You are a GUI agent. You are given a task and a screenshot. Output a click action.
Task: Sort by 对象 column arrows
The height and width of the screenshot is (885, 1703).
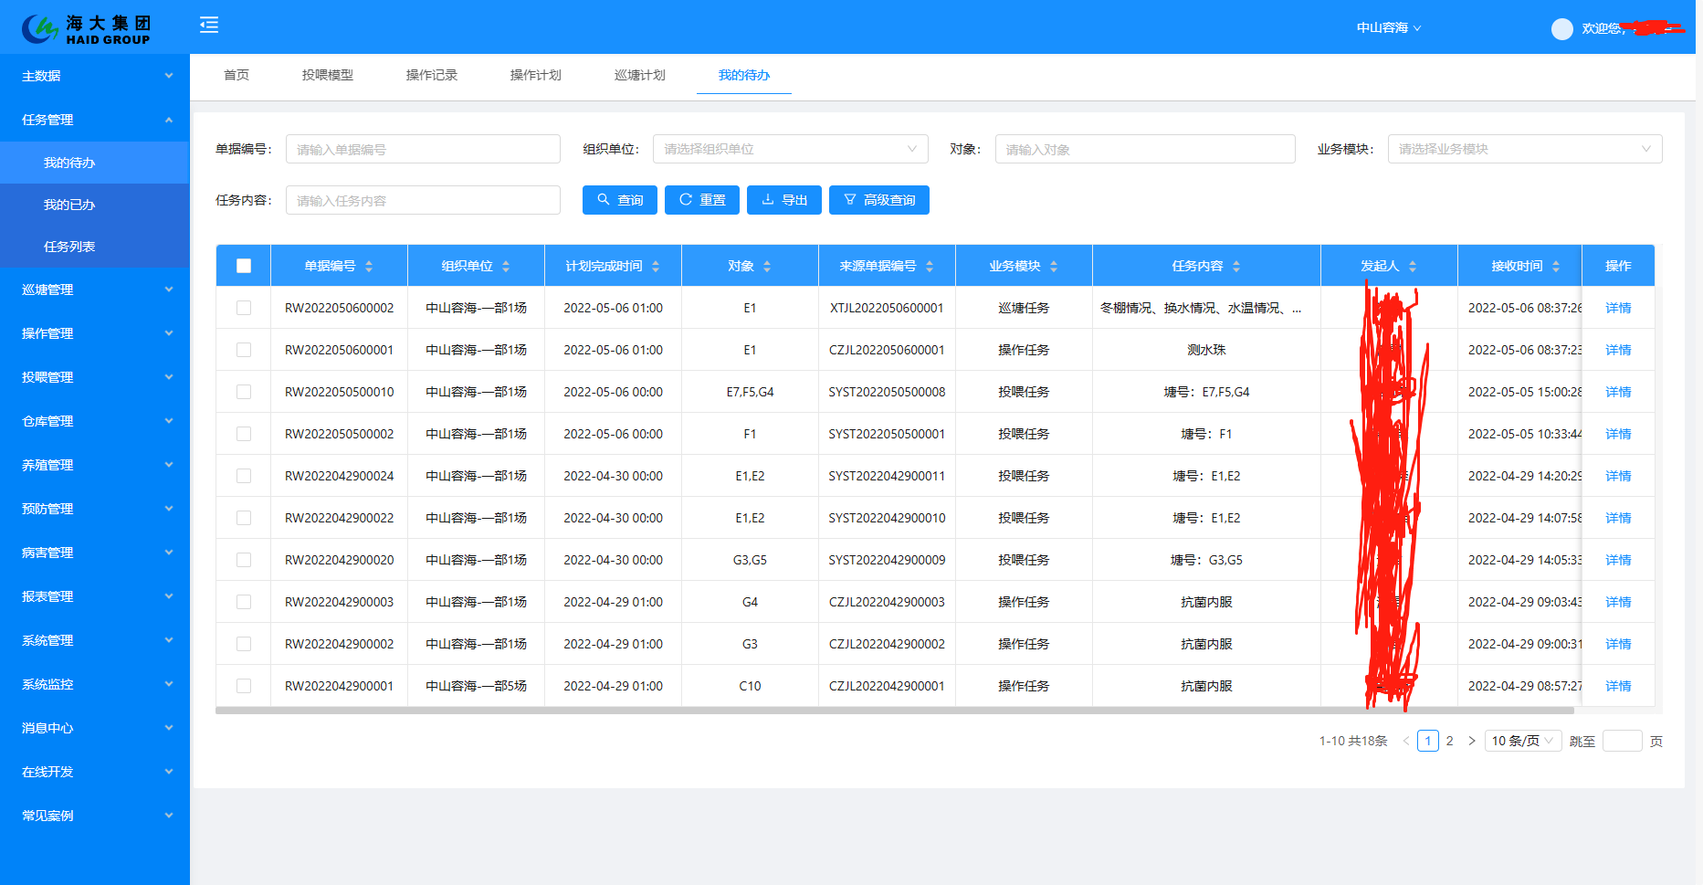click(x=767, y=266)
